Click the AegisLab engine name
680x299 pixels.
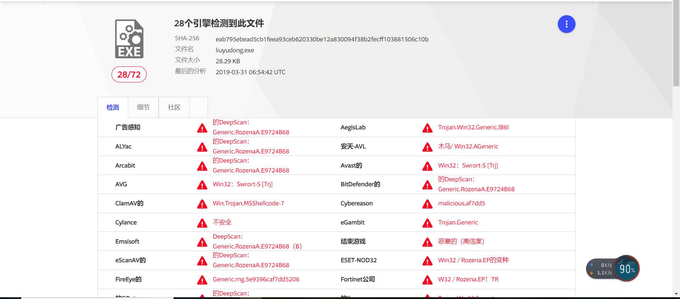pyautogui.click(x=353, y=127)
